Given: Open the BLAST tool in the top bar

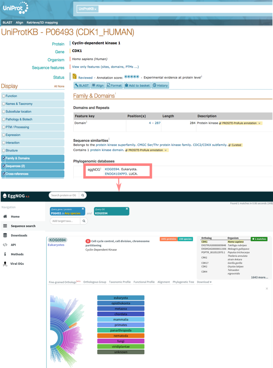Looking at the screenshot, I should click(7, 22).
